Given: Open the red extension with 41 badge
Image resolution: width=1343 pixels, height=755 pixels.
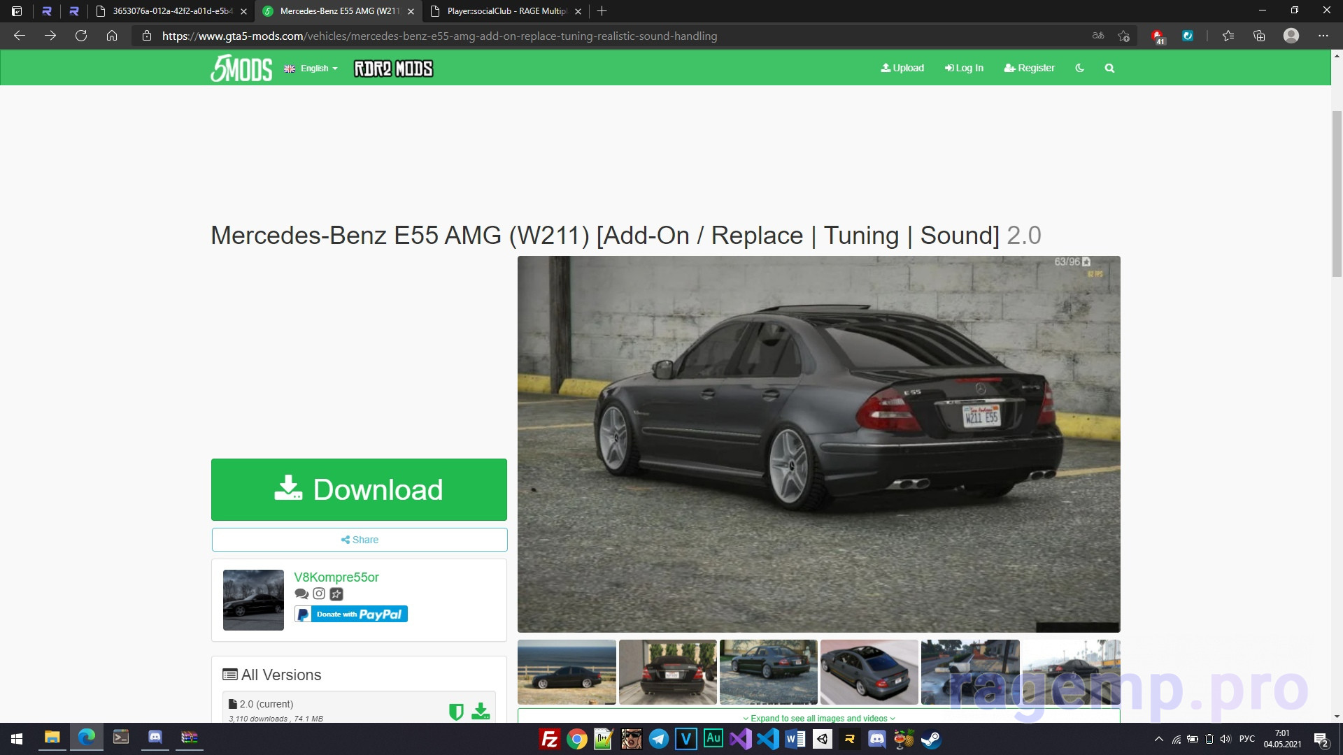Looking at the screenshot, I should [x=1158, y=36].
